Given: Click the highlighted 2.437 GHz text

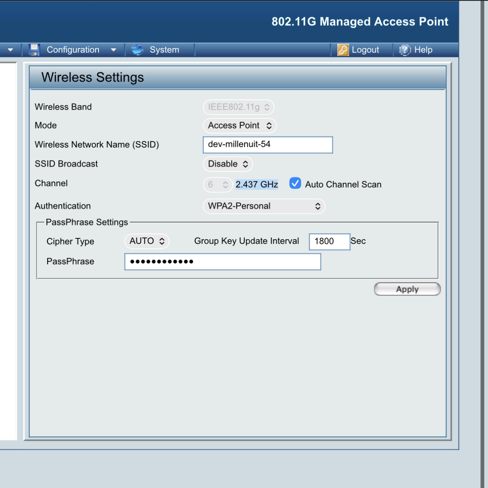Looking at the screenshot, I should pyautogui.click(x=257, y=185).
